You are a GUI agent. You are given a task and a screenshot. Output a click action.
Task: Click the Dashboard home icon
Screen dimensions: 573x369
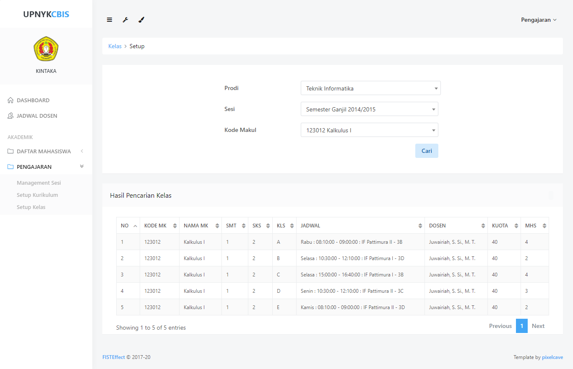[x=11, y=101]
